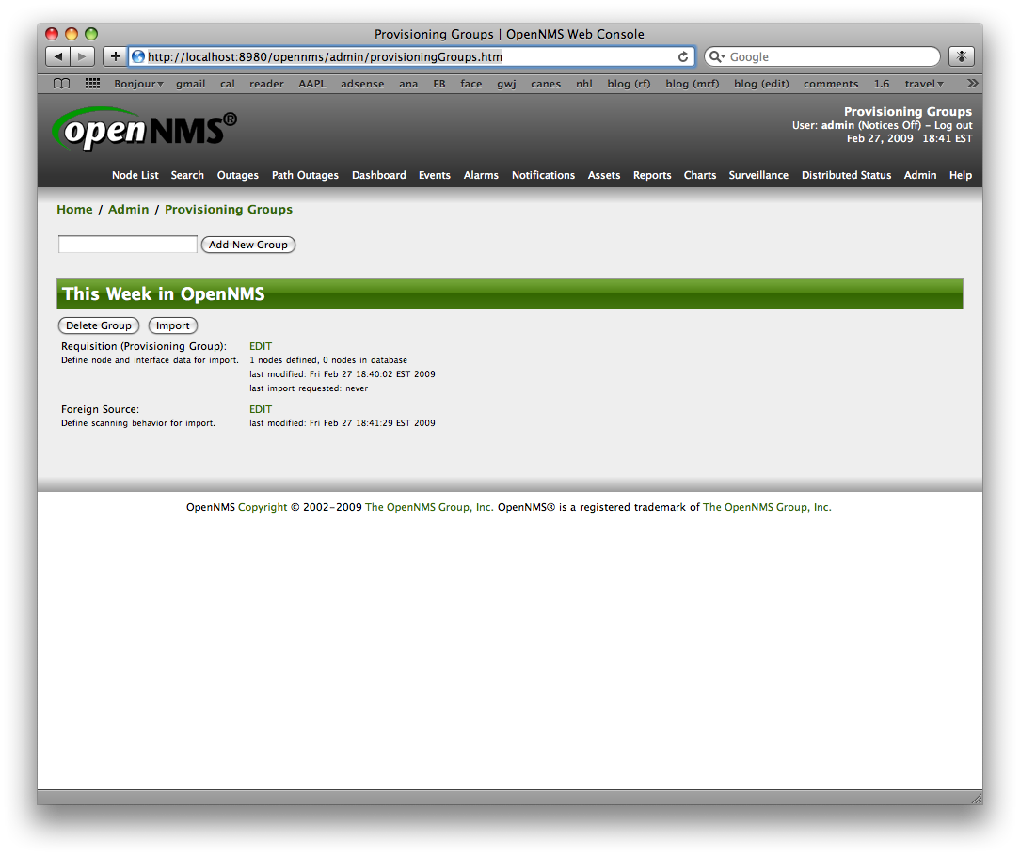Click the openNMS logo
This screenshot has height=856, width=1020.
[x=144, y=129]
